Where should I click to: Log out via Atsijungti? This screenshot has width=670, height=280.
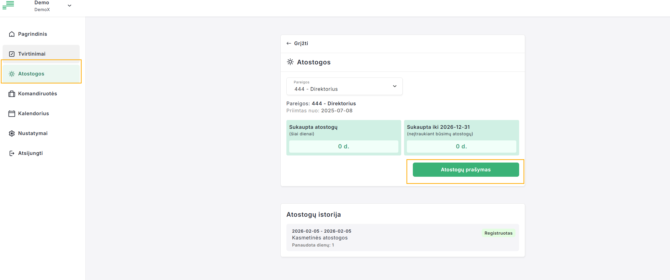41,153
